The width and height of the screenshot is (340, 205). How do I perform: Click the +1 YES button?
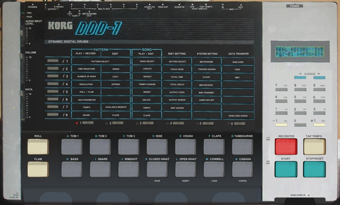319,125
